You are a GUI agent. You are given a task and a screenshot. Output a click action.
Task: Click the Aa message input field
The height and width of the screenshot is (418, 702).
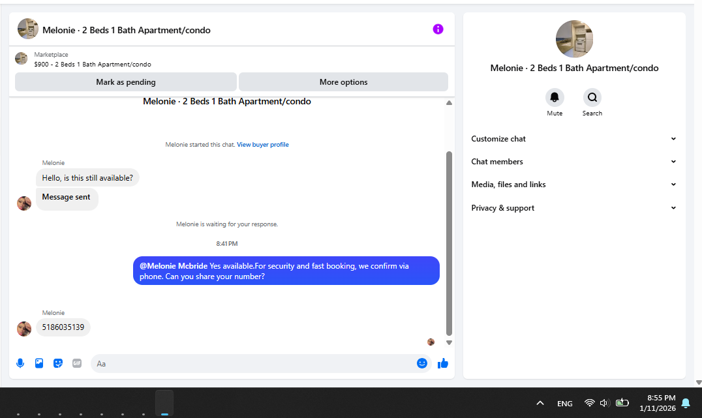tap(253, 363)
